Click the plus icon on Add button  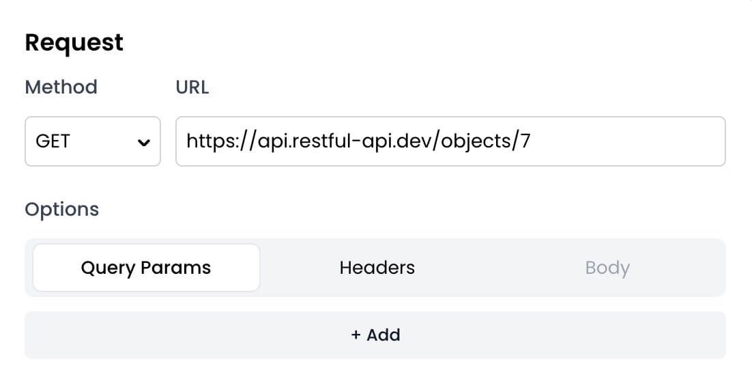[x=356, y=335]
